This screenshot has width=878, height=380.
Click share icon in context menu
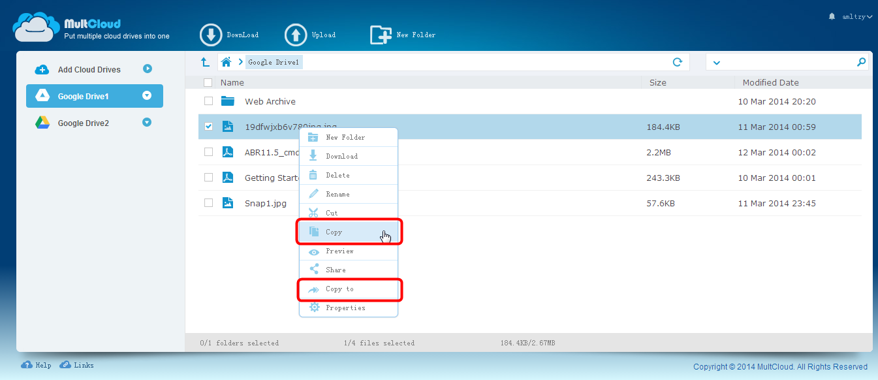(313, 270)
